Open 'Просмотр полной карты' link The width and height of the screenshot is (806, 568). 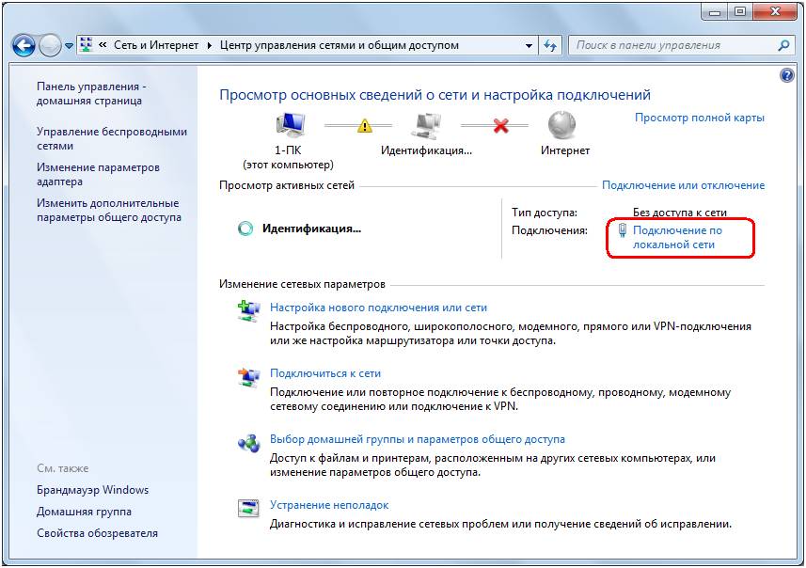pos(699,118)
